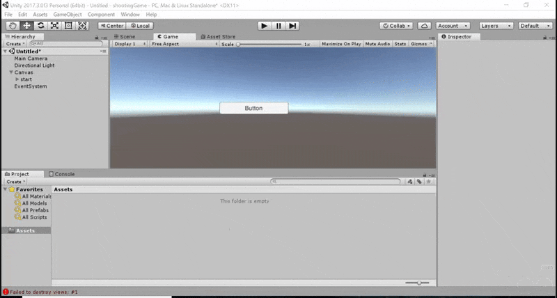Select the Rotate tool
This screenshot has width=557, height=298.
point(40,26)
